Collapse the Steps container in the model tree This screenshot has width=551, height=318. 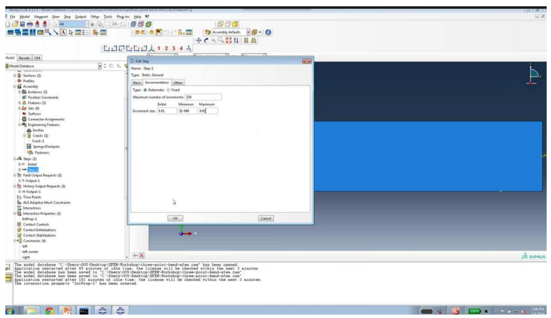[15, 159]
